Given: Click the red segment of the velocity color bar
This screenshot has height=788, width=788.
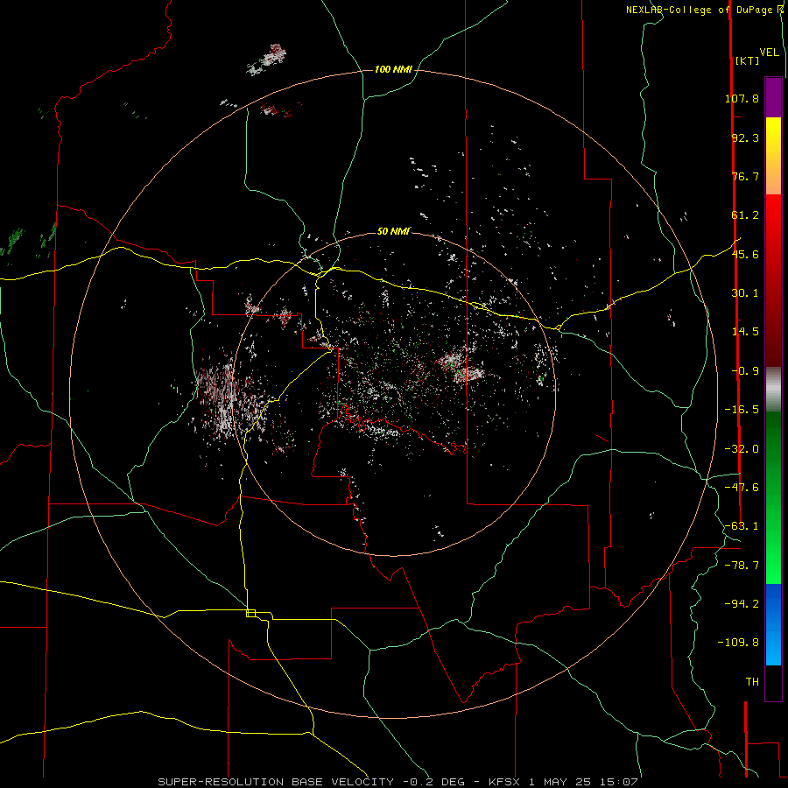Looking at the screenshot, I should pos(773,280).
